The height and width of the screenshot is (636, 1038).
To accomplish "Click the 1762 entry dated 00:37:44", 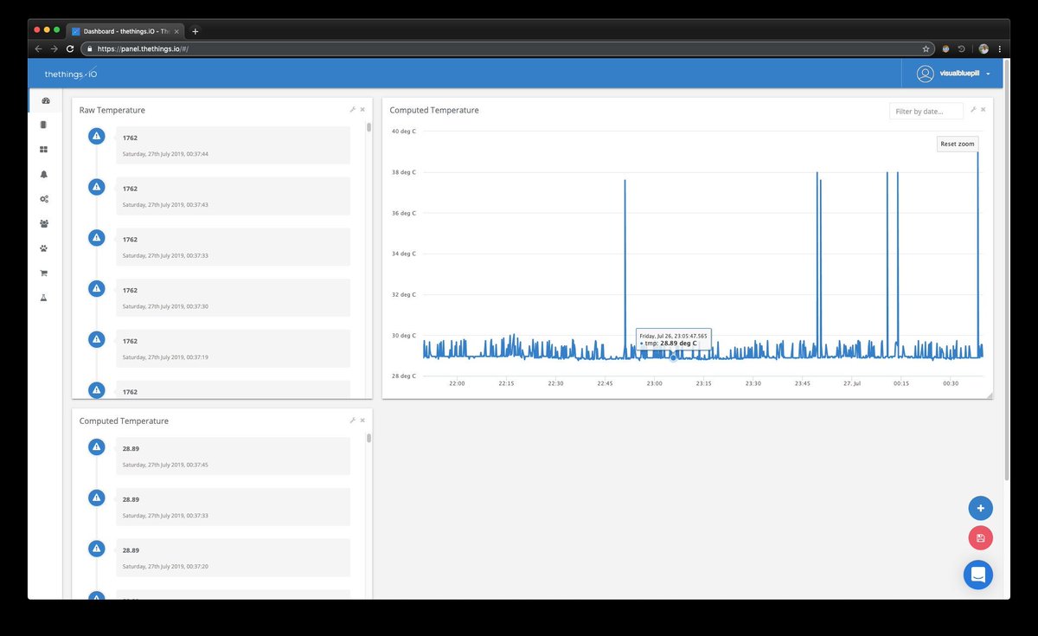I will click(234, 145).
